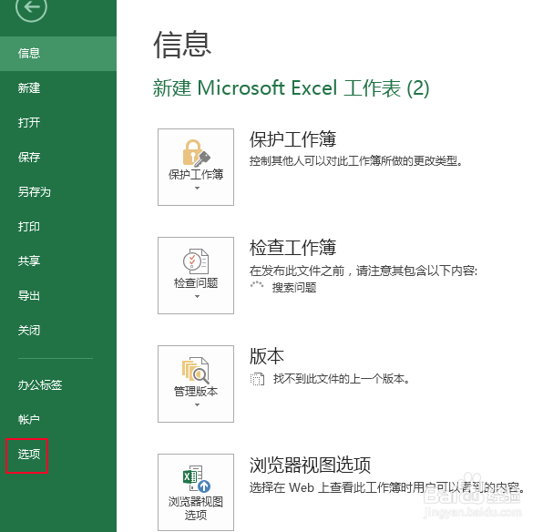Click the 选择在 Web 上查看 description text

[387, 487]
